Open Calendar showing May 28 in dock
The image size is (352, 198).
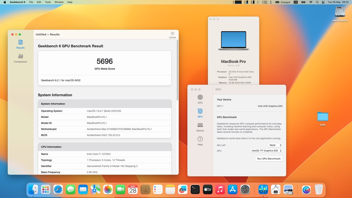pyautogui.click(x=133, y=190)
